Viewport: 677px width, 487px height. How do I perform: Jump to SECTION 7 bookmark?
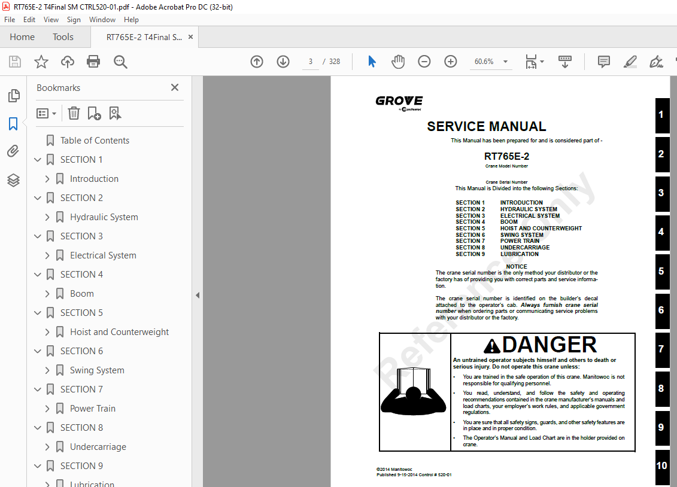(x=81, y=389)
